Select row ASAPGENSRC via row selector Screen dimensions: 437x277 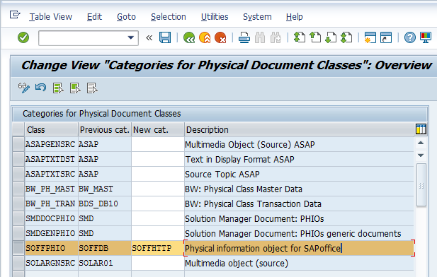click(18, 144)
